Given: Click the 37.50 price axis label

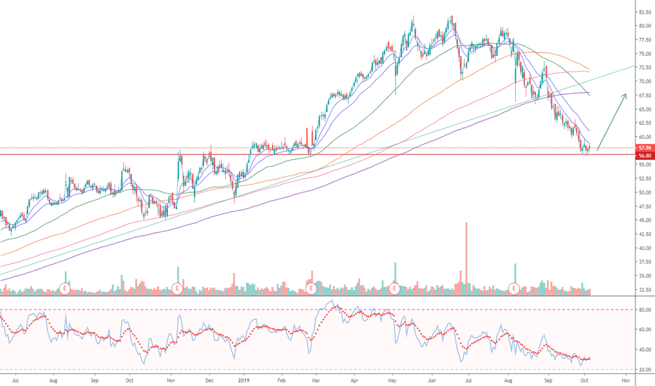Looking at the screenshot, I should (x=644, y=262).
